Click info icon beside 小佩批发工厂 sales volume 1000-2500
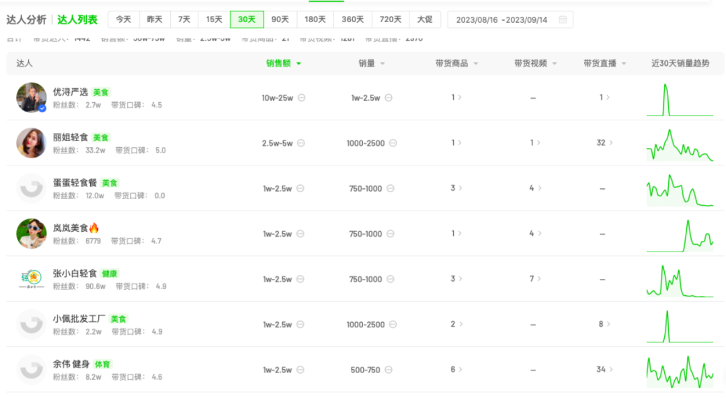This screenshot has width=726, height=398. coord(393,325)
